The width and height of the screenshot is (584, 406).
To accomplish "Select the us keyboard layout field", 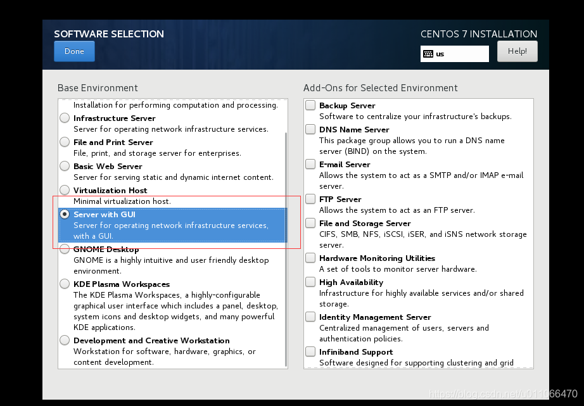I will 454,54.
